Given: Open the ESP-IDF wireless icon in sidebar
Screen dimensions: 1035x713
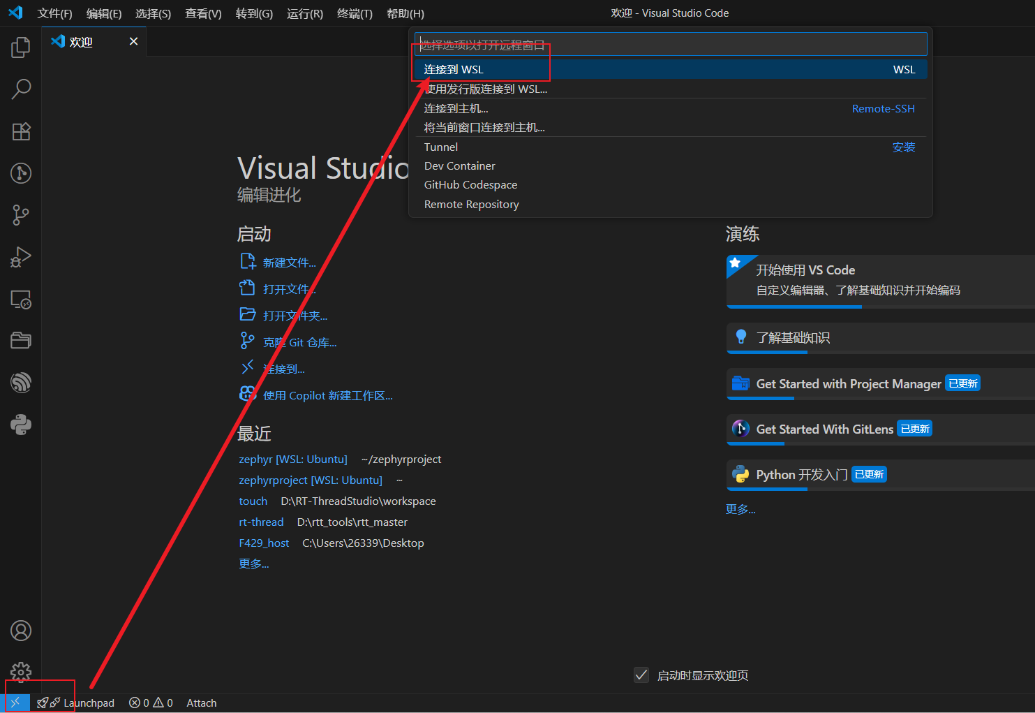Looking at the screenshot, I should (21, 383).
